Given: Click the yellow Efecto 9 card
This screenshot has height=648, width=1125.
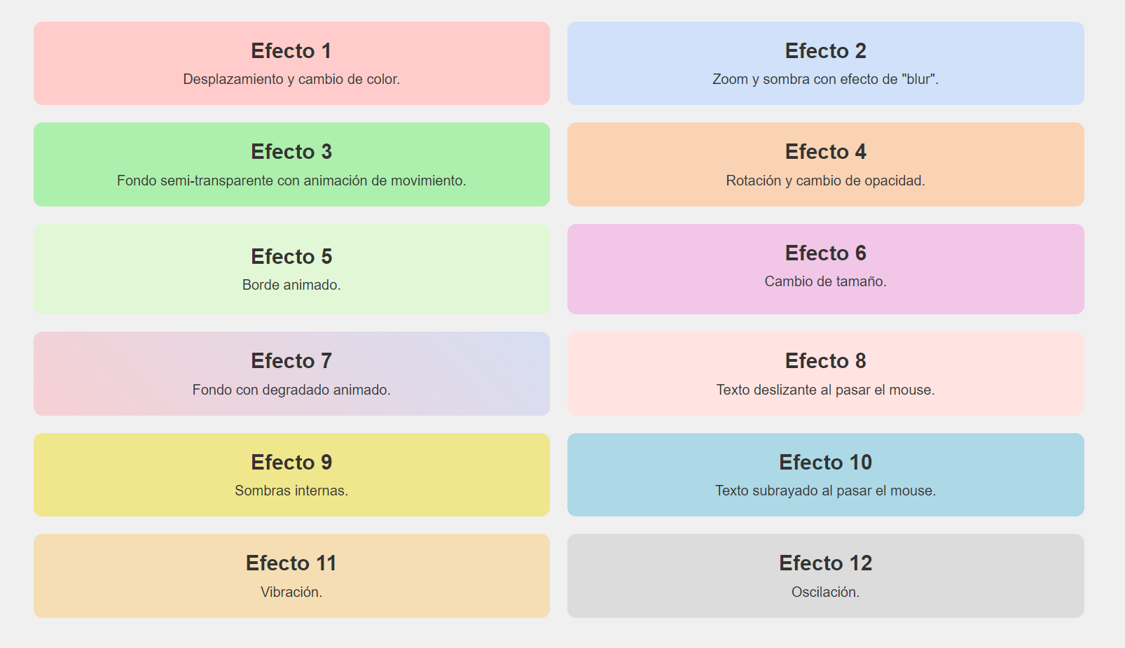Looking at the screenshot, I should pyautogui.click(x=291, y=474).
